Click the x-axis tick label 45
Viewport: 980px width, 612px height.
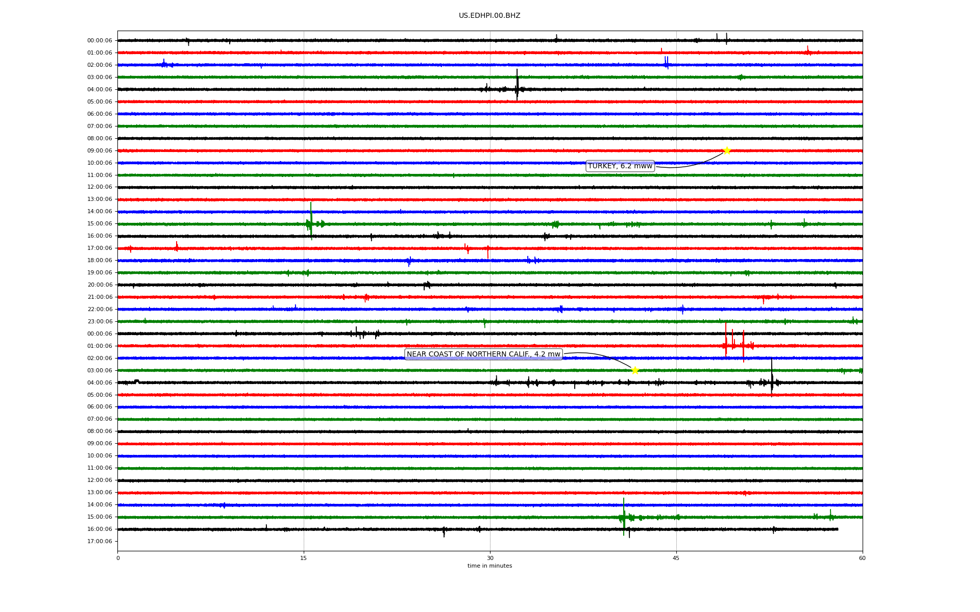(x=676, y=558)
